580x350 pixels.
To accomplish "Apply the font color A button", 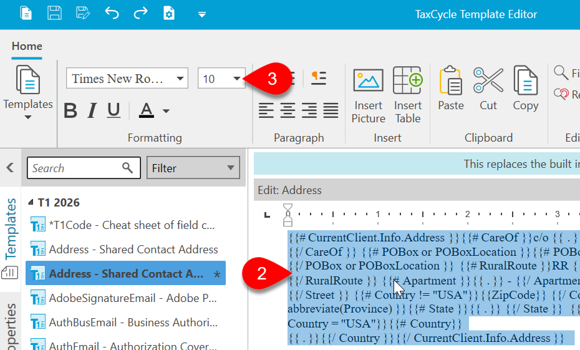I will coord(147,110).
